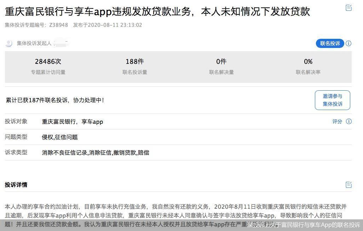
Task: Click the edit icon beside the complaint title
Action: coord(348,8)
